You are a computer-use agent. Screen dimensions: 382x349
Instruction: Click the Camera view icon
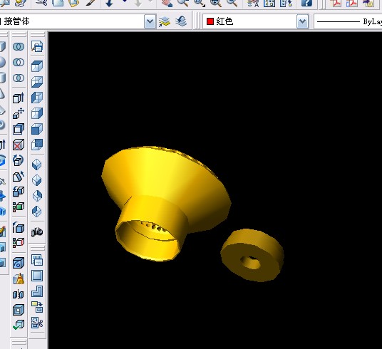(x=37, y=232)
